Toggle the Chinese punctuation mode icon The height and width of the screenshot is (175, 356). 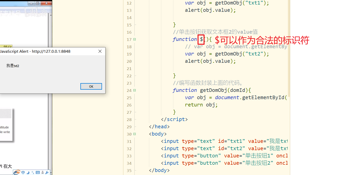click(x=33, y=172)
